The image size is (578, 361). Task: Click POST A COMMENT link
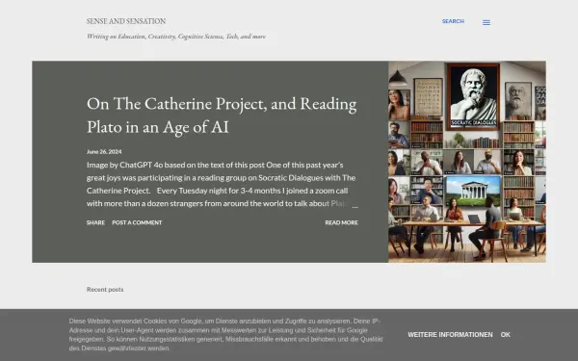(x=137, y=222)
